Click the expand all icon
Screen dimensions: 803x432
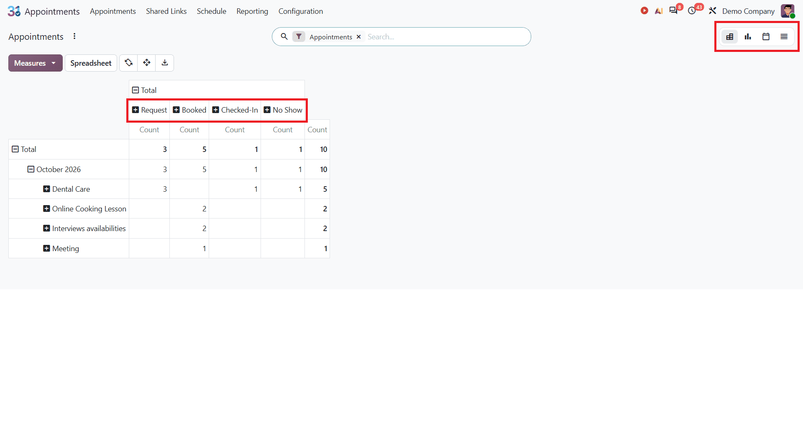pyautogui.click(x=147, y=63)
